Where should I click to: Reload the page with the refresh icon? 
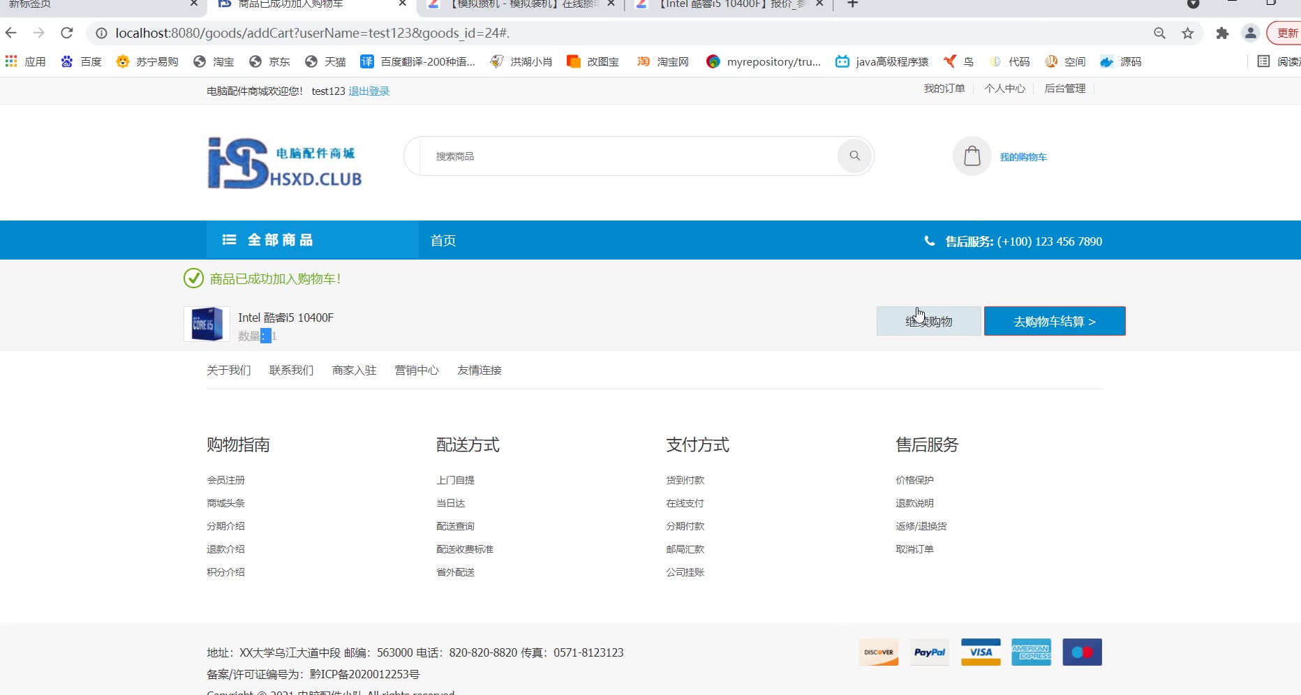[x=67, y=33]
